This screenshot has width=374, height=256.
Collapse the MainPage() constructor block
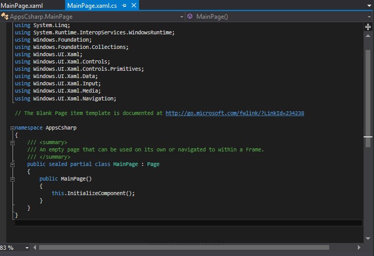(x=11, y=178)
